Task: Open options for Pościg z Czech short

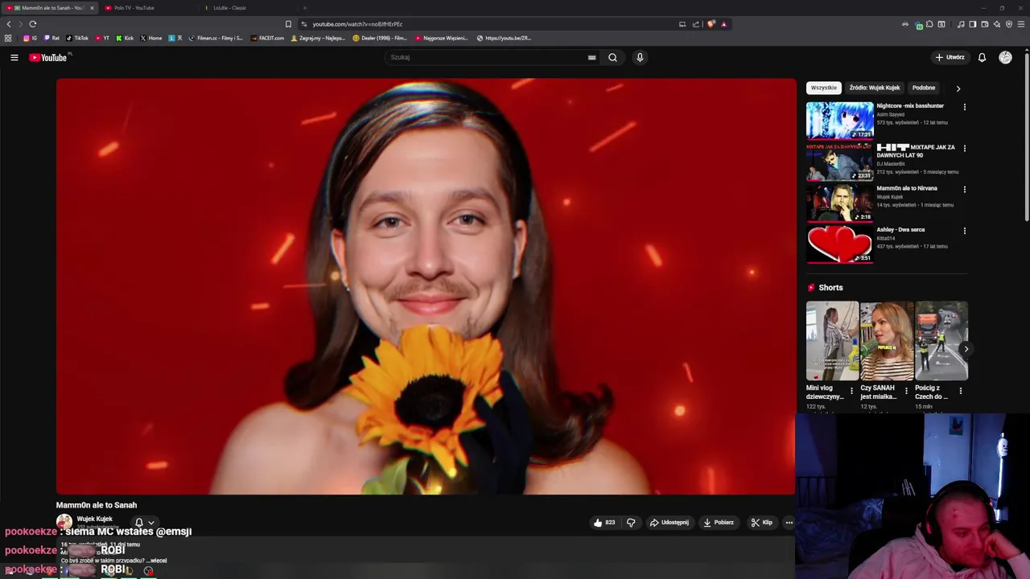Action: pyautogui.click(x=960, y=391)
